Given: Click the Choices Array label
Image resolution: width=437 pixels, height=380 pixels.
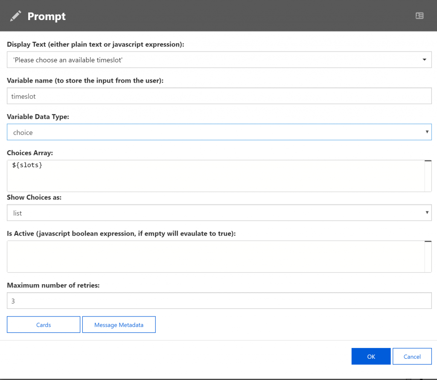Looking at the screenshot, I should (30, 153).
